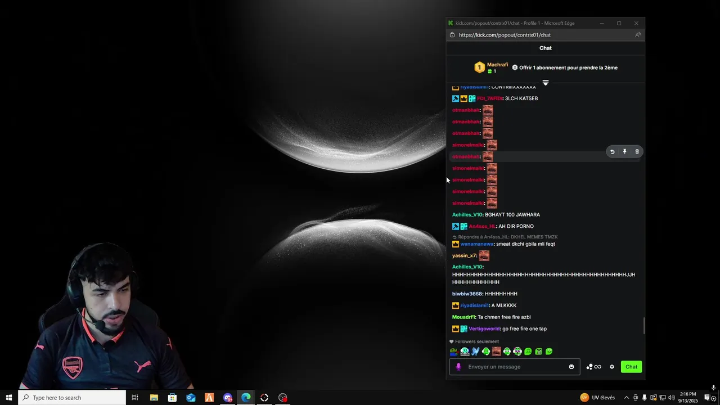Click the chat scrollbar thumb

[643, 326]
